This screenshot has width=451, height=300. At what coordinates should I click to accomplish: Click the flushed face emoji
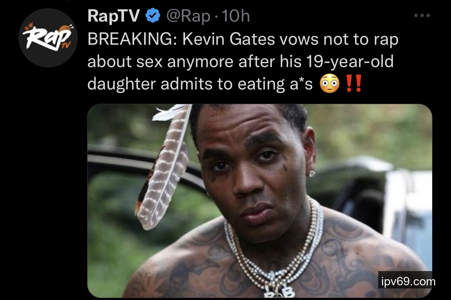(x=330, y=84)
